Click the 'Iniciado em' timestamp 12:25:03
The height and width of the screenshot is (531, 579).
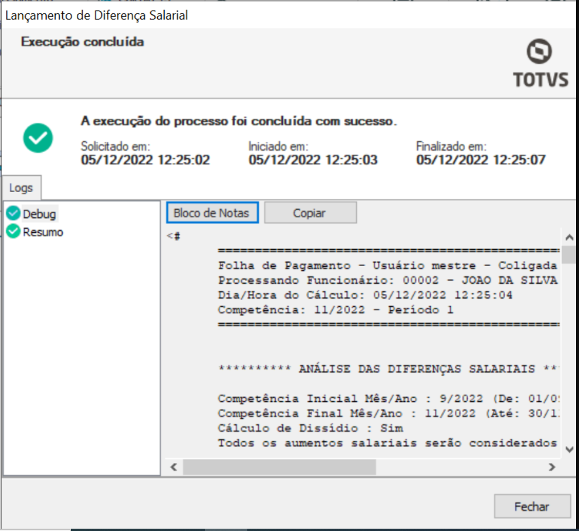click(313, 160)
